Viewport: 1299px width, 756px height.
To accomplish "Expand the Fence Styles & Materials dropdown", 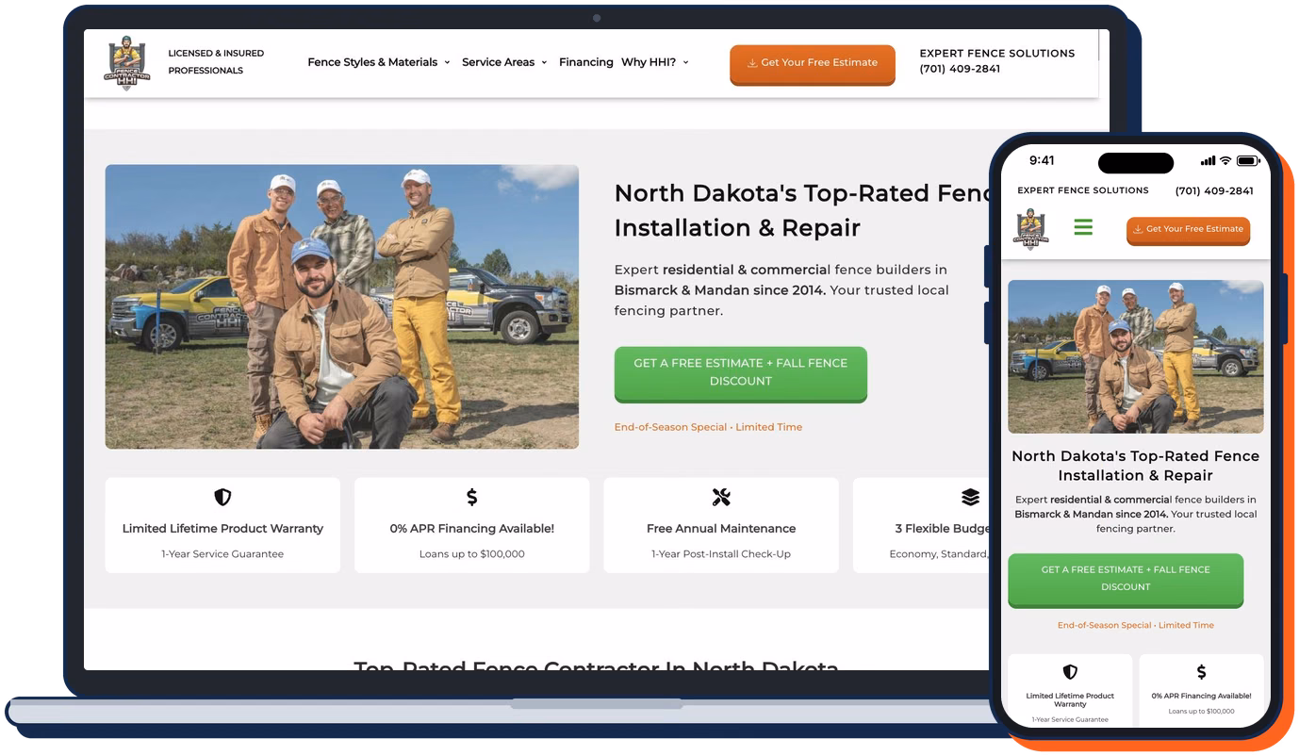I will pos(379,62).
